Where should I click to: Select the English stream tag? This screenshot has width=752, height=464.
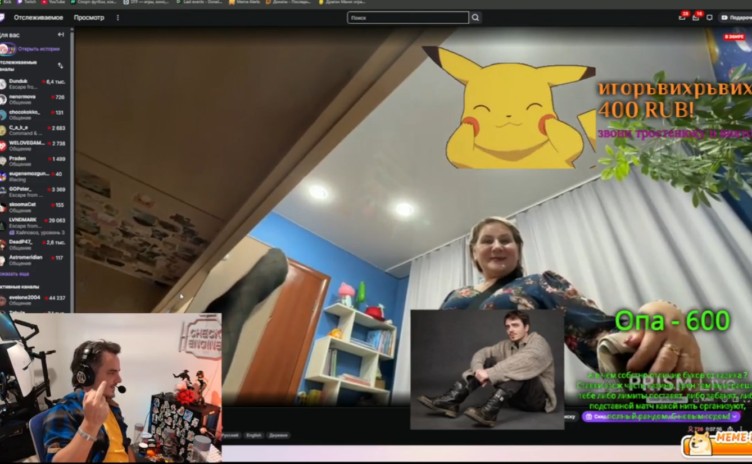(253, 435)
